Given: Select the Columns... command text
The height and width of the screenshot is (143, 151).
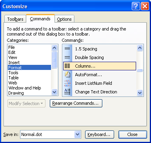Looking at the screenshot, I should [x=85, y=66].
